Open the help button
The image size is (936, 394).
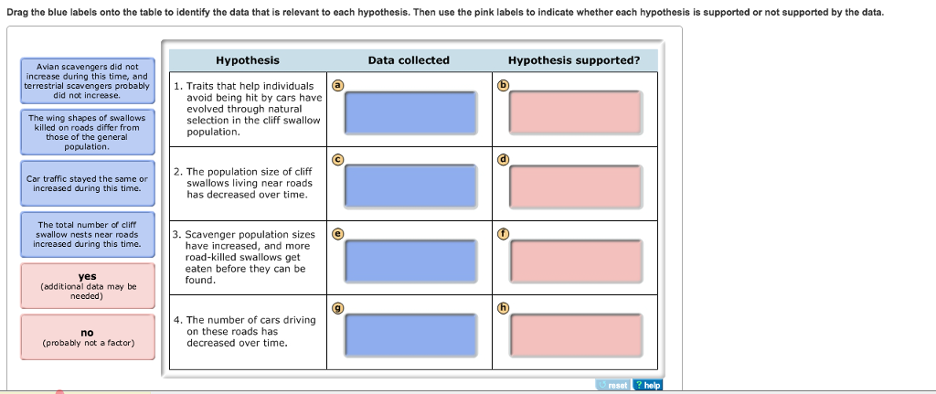(x=648, y=386)
